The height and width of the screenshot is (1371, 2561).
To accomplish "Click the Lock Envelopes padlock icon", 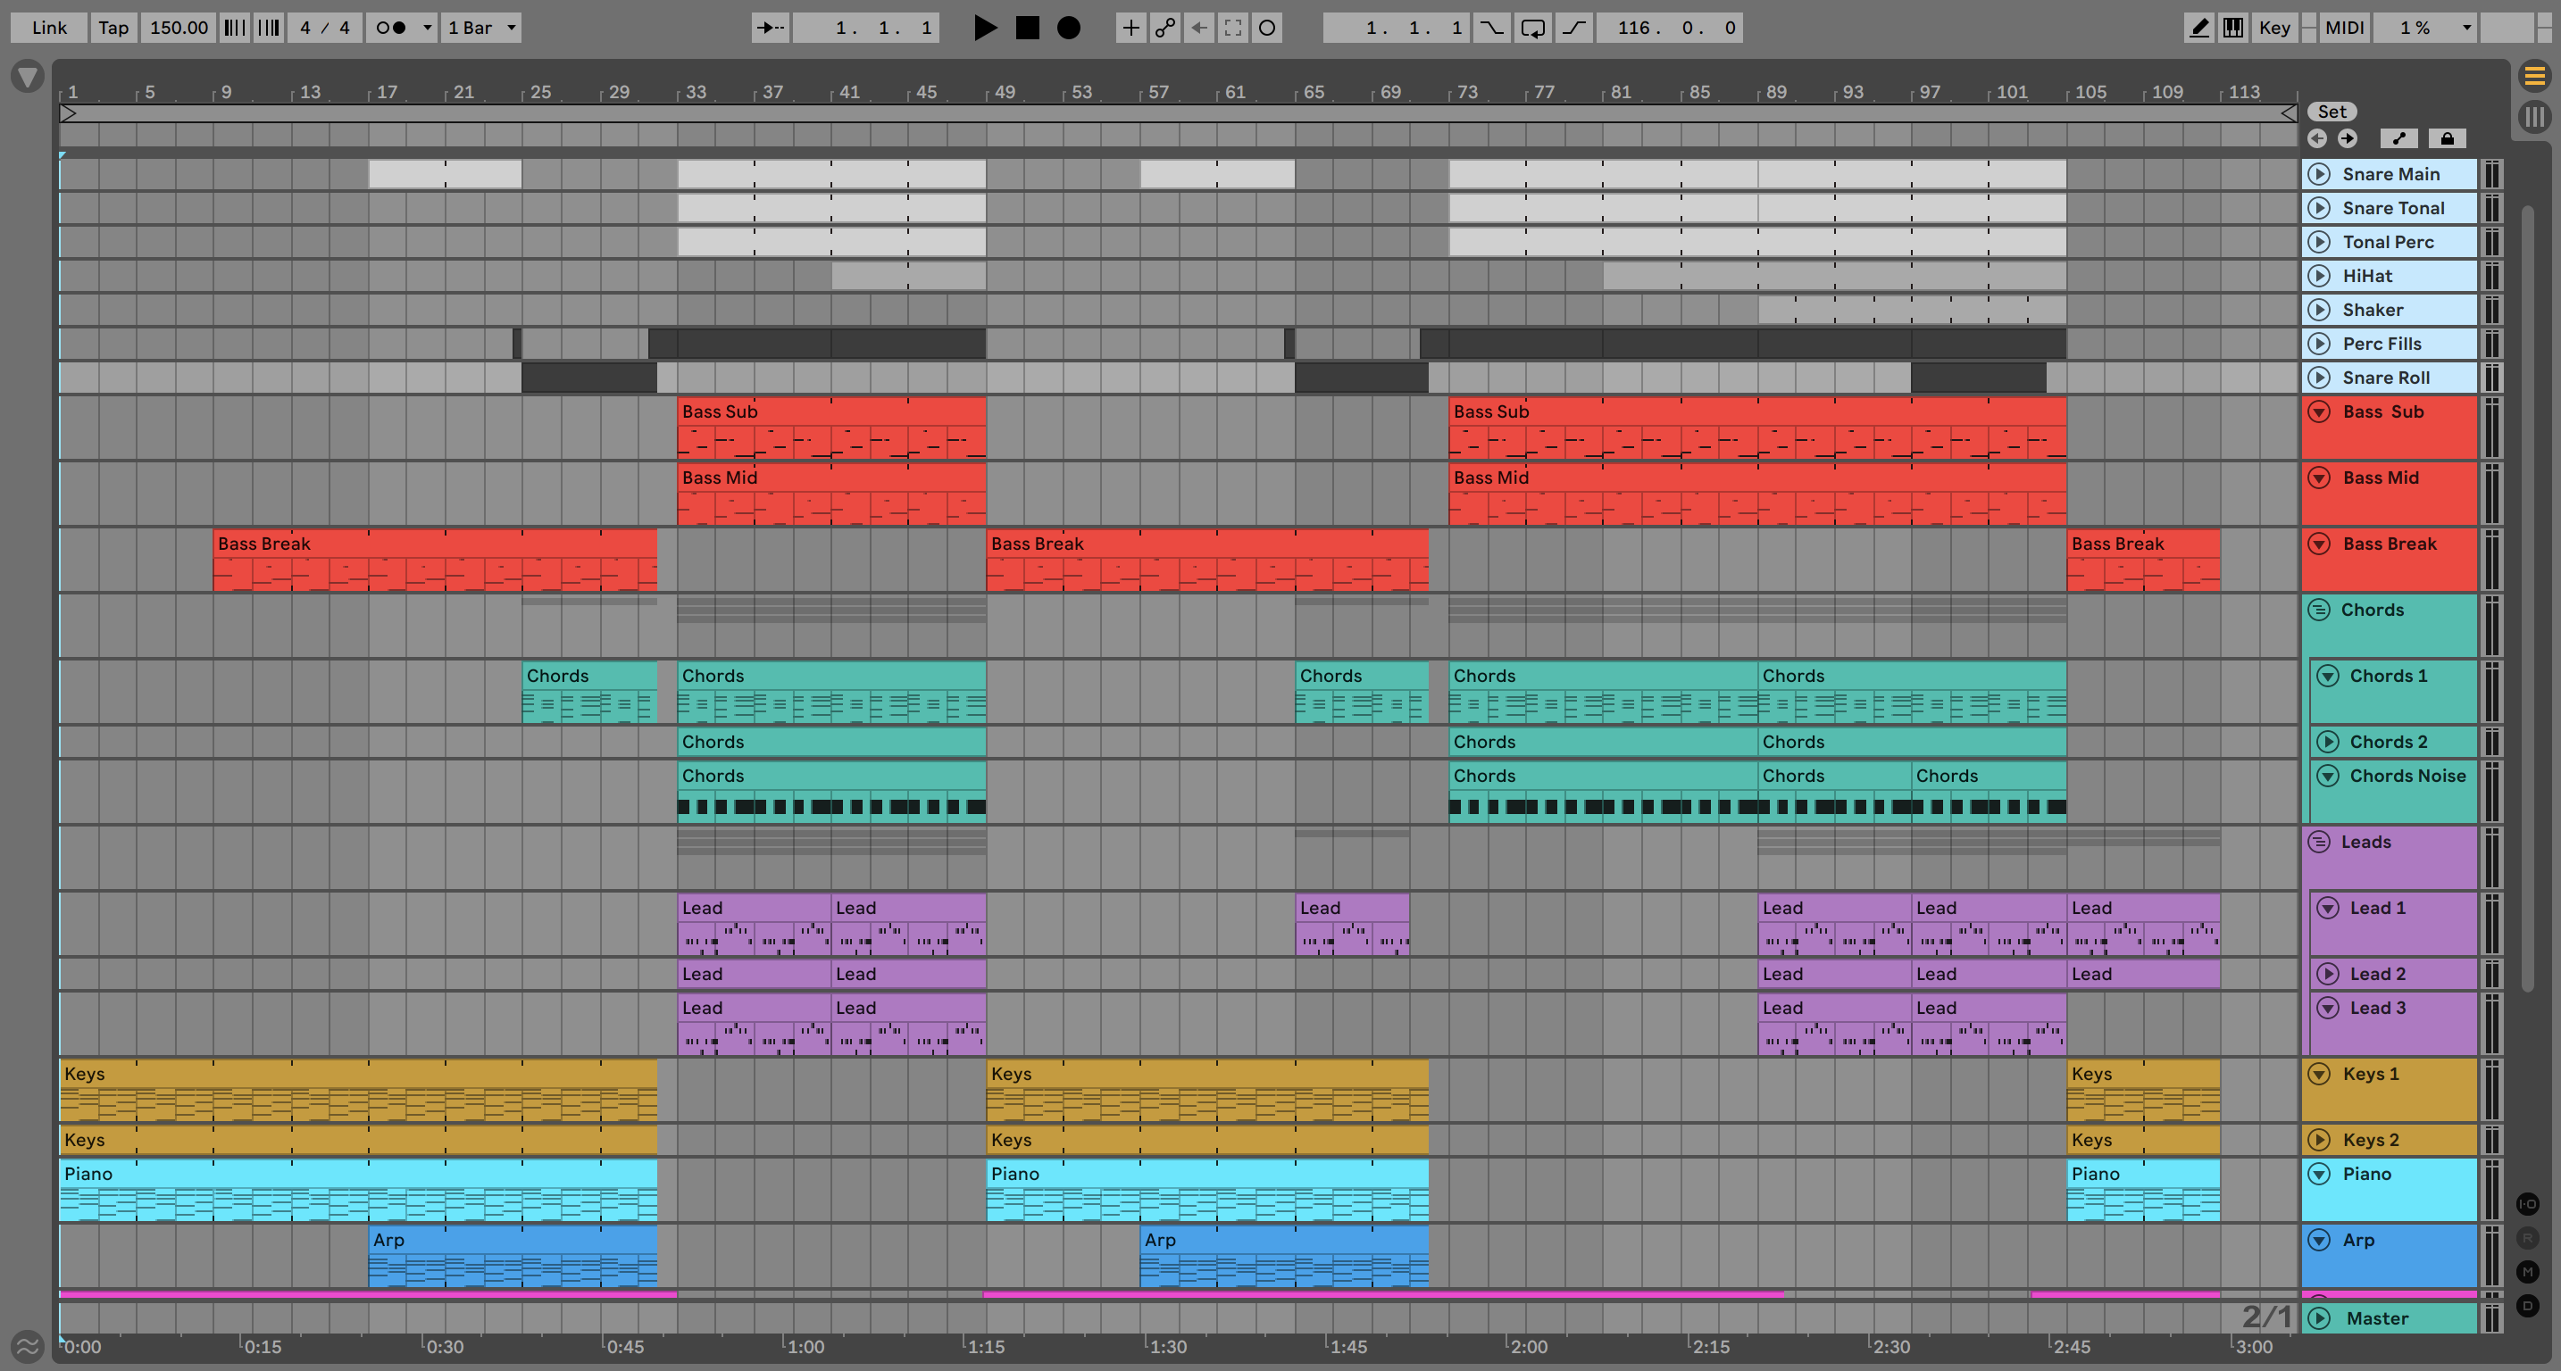I will coord(2447,139).
